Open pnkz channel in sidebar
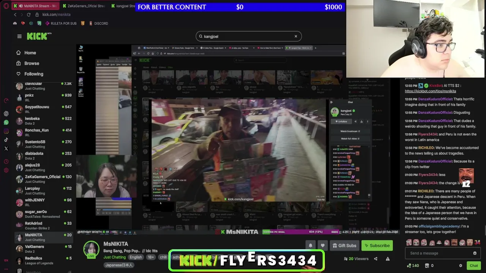Screen dimensions: 486x273 [x=44, y=97]
